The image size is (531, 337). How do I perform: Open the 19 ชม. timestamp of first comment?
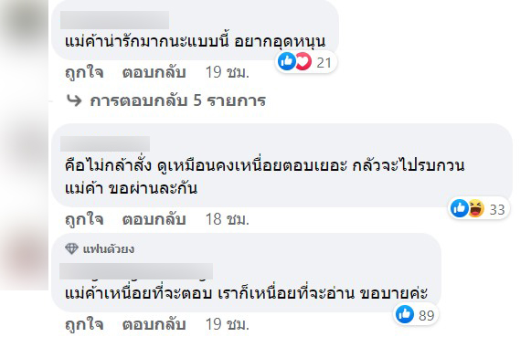pos(228,72)
